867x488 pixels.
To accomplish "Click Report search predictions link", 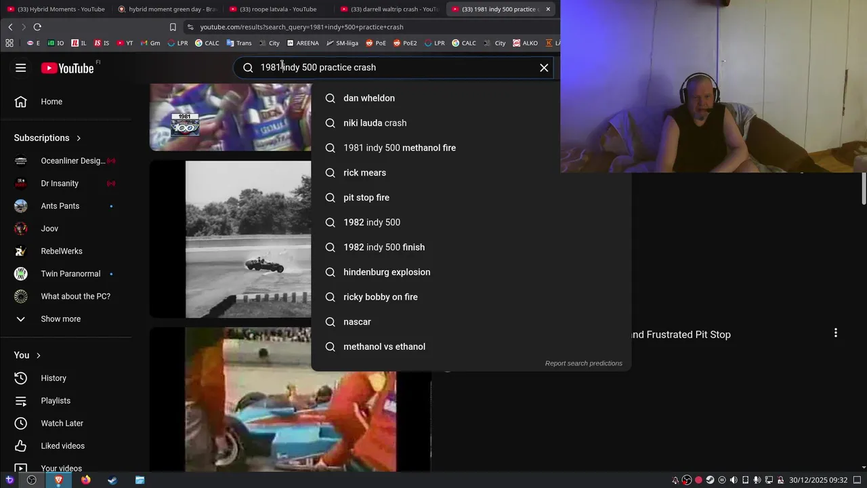I will 584,363.
